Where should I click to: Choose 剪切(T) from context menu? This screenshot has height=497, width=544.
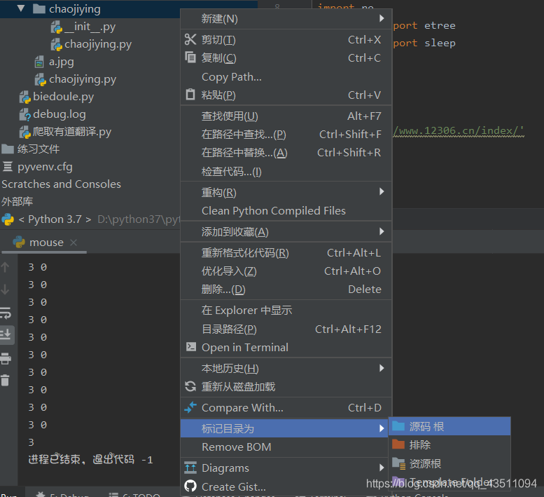(286, 39)
